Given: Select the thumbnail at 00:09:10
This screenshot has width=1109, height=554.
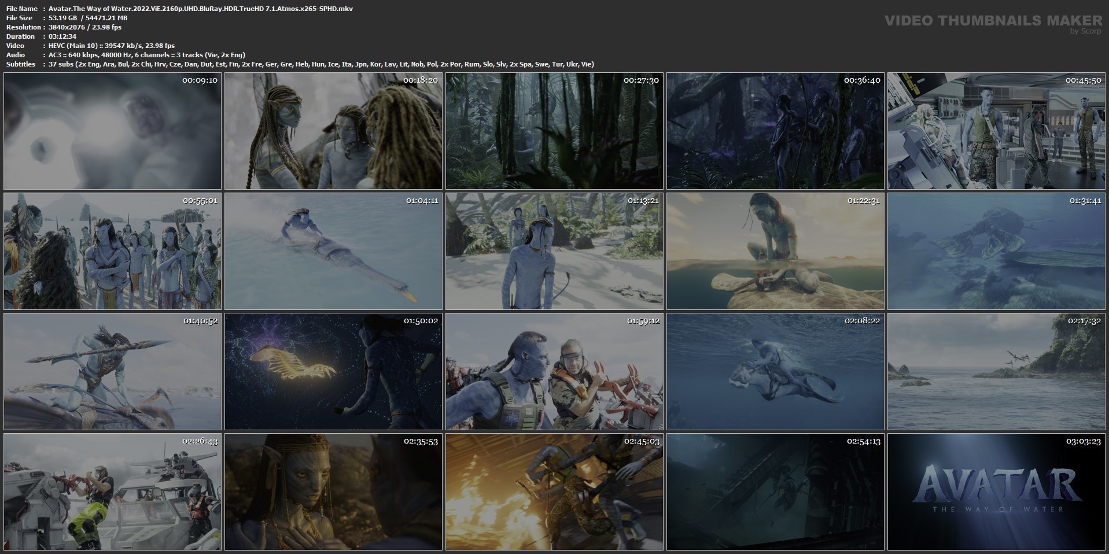Looking at the screenshot, I should pos(112,131).
